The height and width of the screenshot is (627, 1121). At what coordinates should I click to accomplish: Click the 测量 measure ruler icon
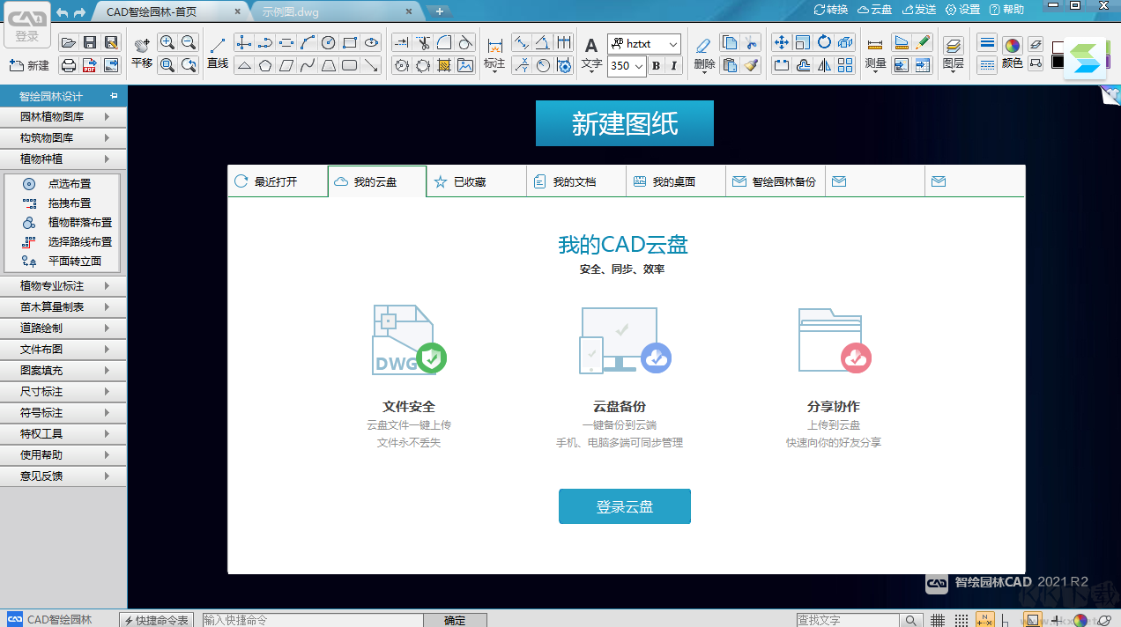pos(875,43)
